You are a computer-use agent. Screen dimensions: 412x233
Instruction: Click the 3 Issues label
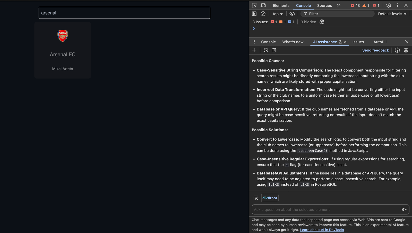pos(260,22)
